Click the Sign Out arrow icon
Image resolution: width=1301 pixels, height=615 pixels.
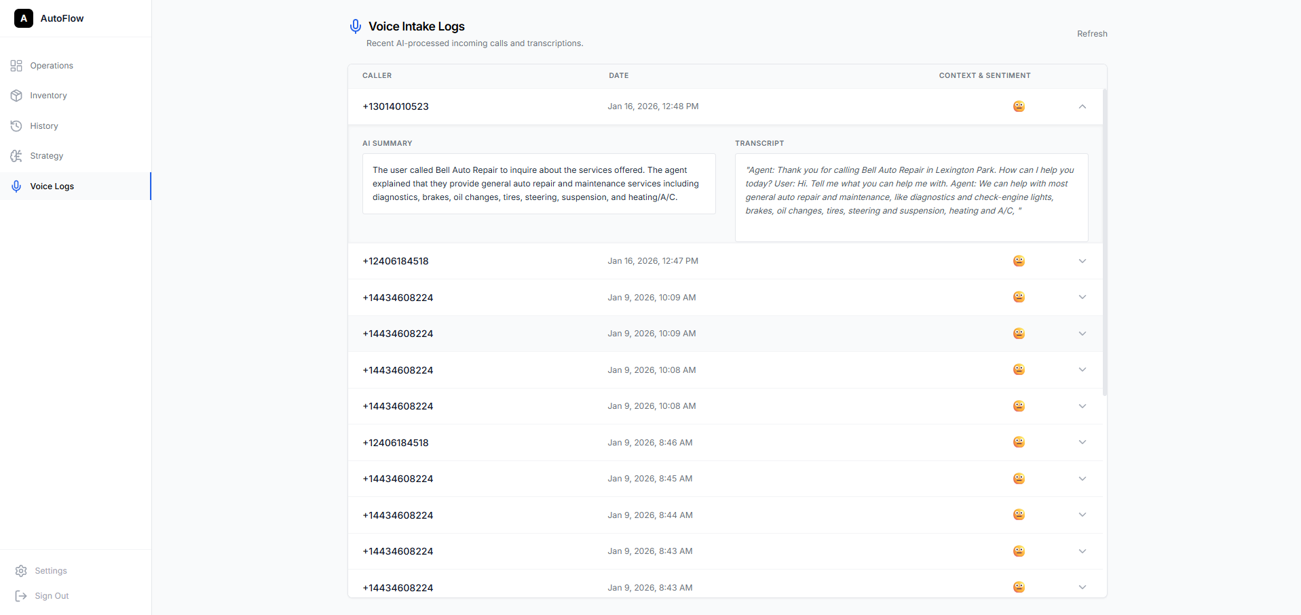coord(21,596)
